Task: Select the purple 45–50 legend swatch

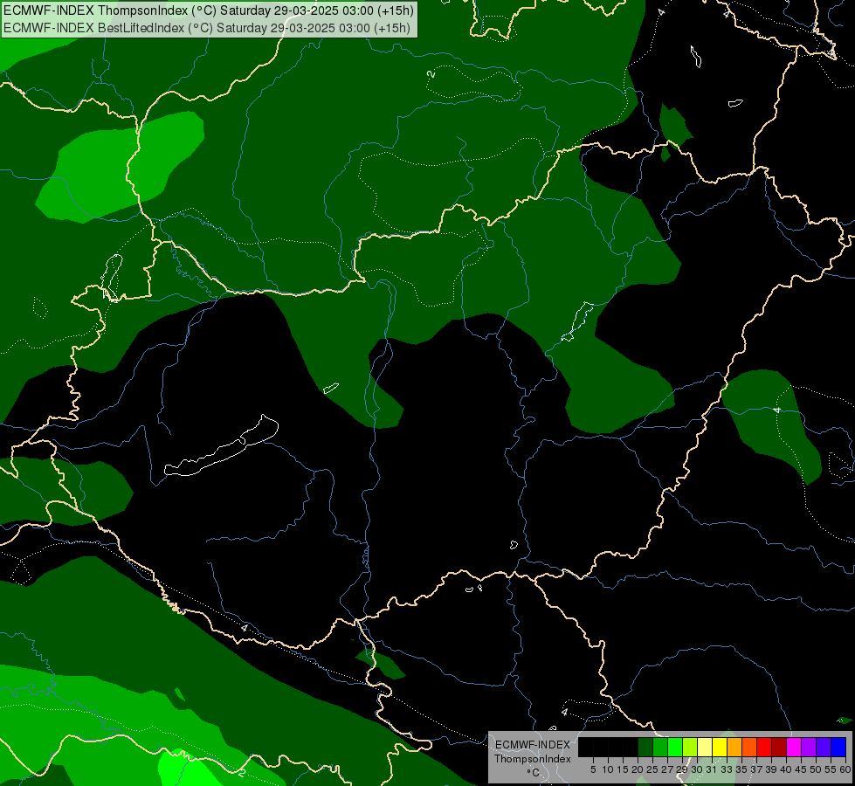Action: coord(809,747)
